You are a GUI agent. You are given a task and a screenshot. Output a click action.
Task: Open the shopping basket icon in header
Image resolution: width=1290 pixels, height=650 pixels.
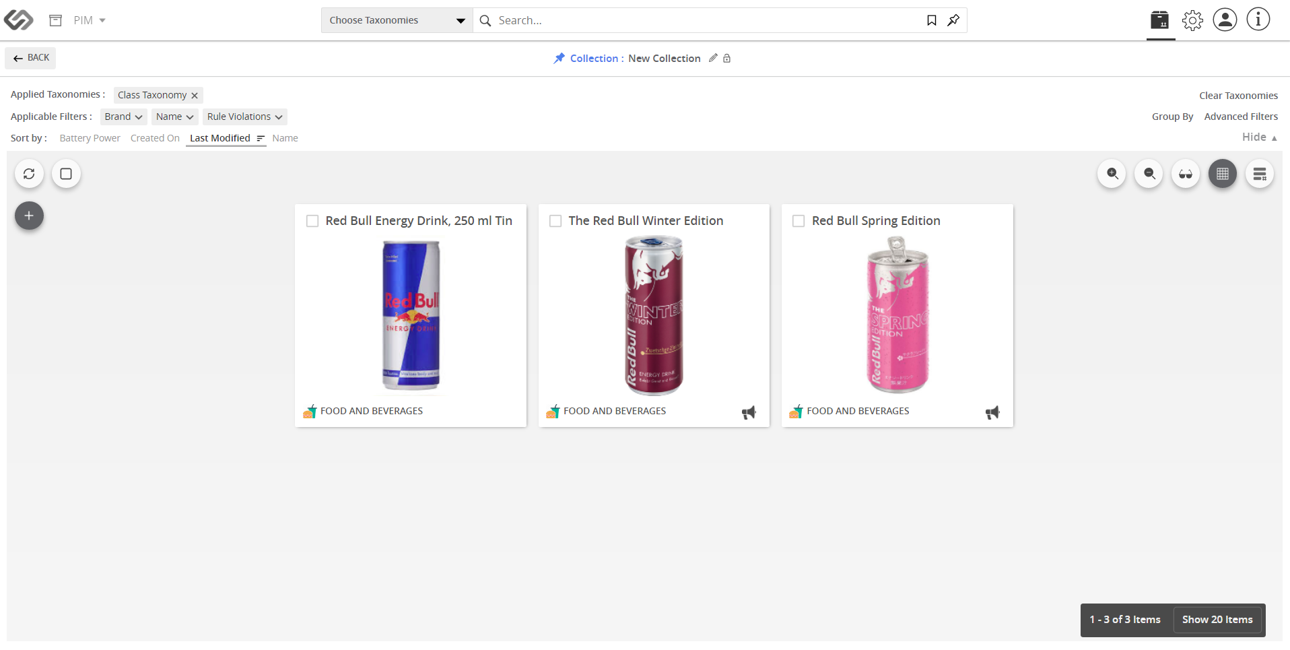point(1160,20)
